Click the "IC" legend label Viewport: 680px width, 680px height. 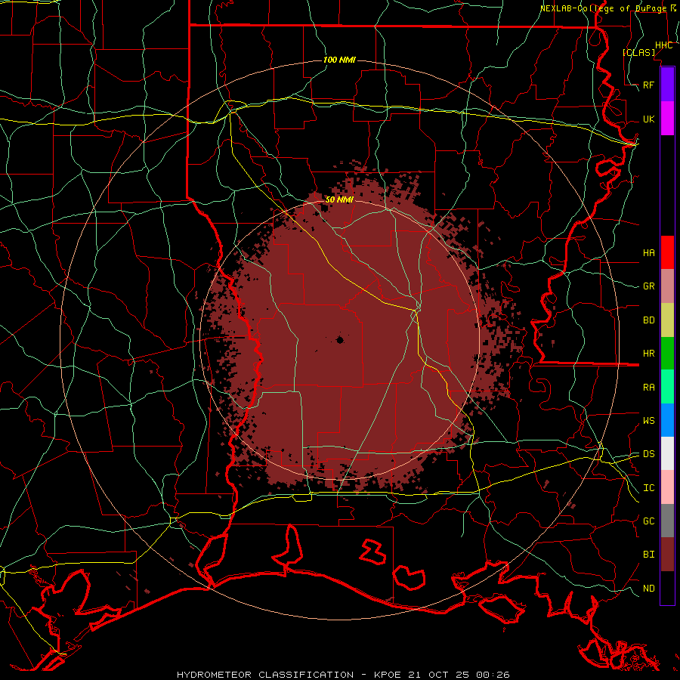648,487
